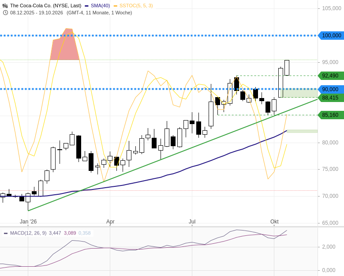Click the MACD histogram value 0,358
344x276 pixels.
click(85, 233)
